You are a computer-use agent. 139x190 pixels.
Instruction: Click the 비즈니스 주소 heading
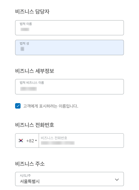pos(30,164)
